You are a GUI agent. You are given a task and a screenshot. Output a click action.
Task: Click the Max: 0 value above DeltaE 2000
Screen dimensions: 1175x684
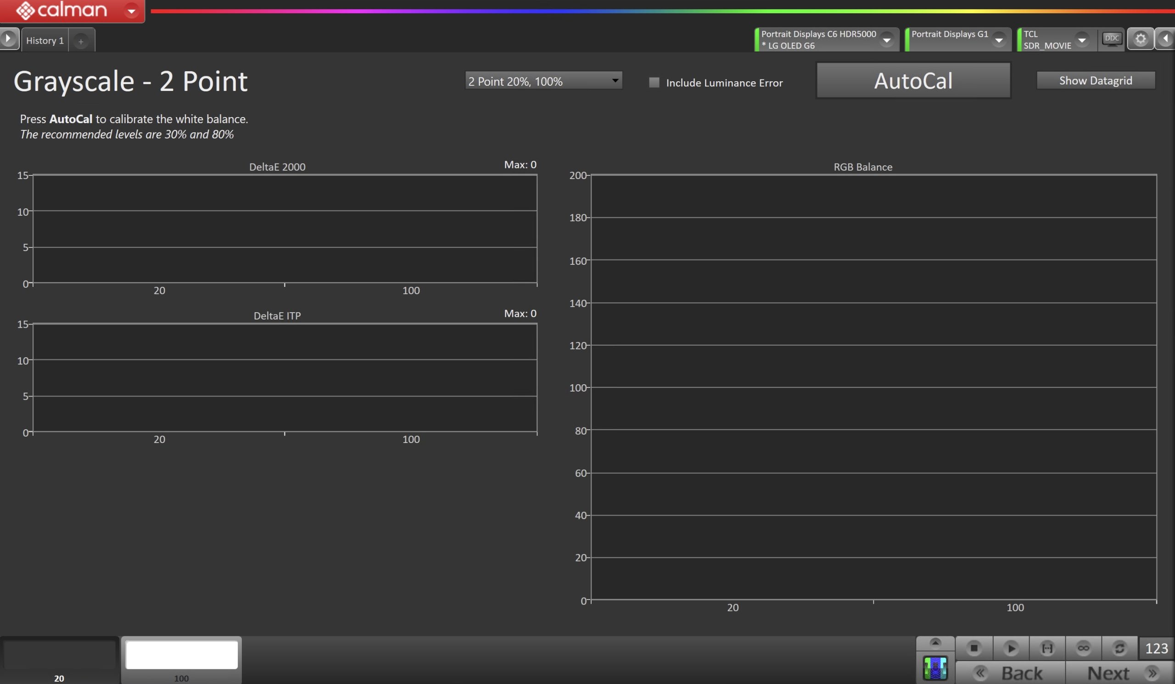520,165
